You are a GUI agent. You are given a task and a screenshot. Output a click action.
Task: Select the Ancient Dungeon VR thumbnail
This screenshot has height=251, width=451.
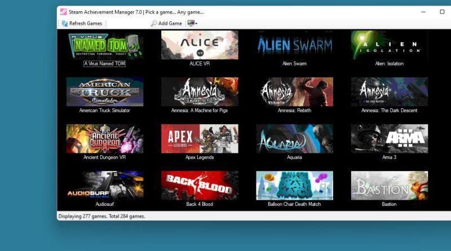[x=105, y=139]
